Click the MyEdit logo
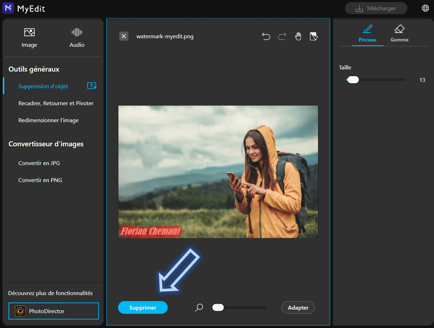Image resolution: width=434 pixels, height=328 pixels. (x=24, y=8)
